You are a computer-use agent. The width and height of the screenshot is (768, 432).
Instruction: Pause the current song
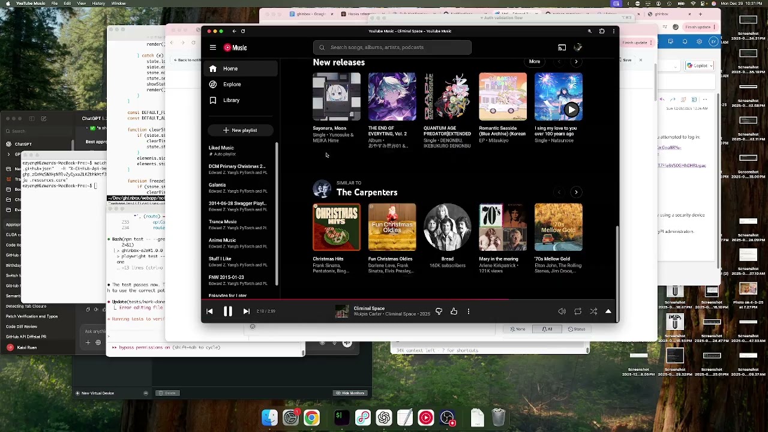click(228, 311)
